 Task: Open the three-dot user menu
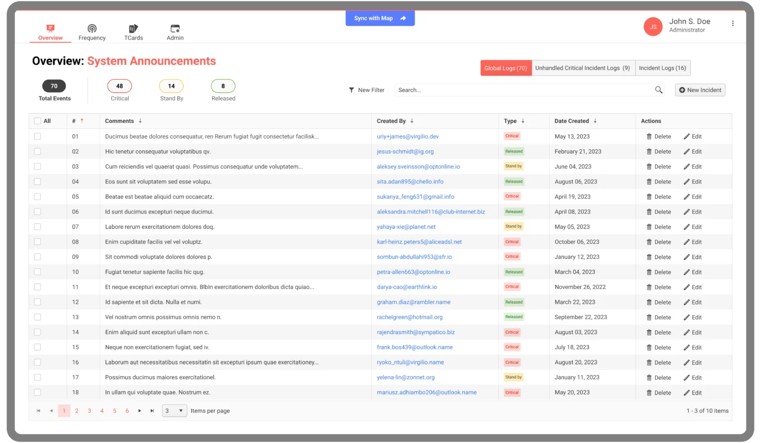pyautogui.click(x=733, y=23)
